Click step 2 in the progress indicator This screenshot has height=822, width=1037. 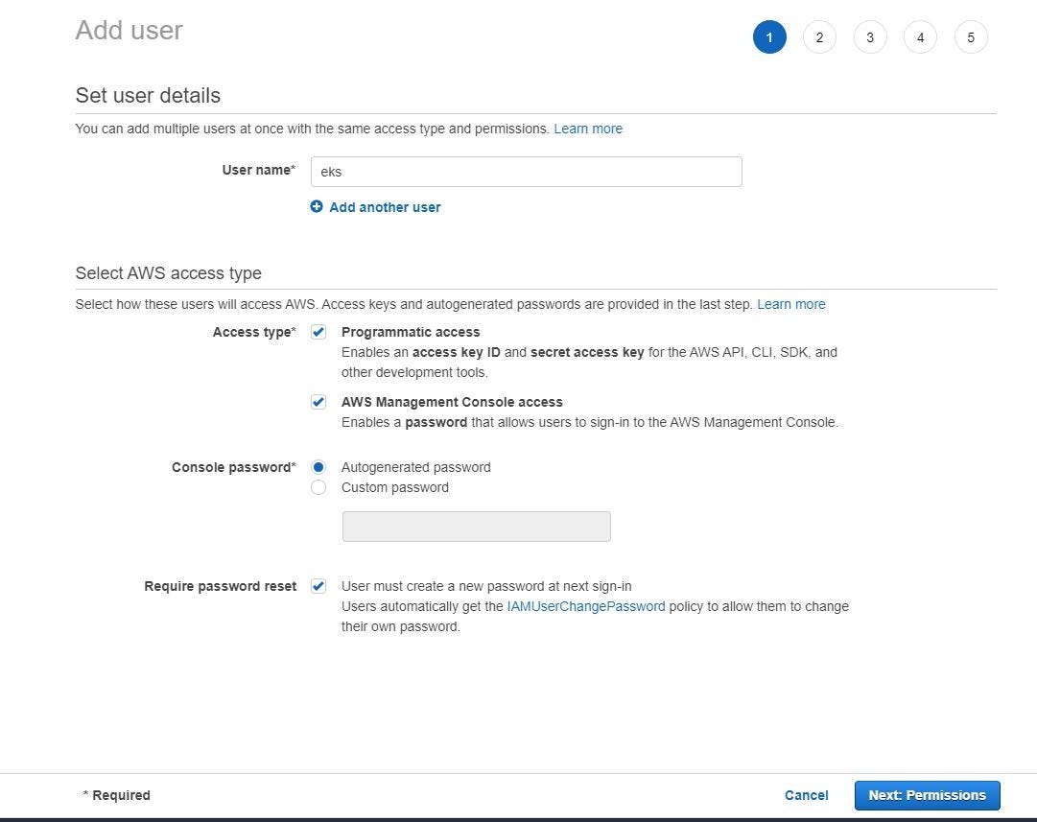pos(819,36)
